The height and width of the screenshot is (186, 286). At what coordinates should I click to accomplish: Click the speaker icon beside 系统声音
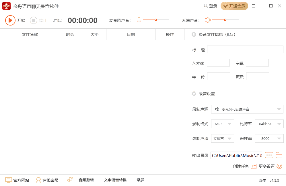(x=207, y=20)
